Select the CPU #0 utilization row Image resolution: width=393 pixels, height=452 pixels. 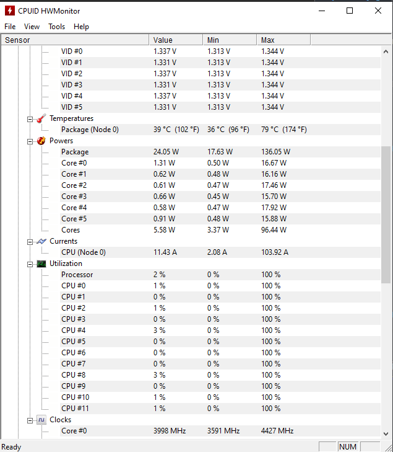[220, 286]
